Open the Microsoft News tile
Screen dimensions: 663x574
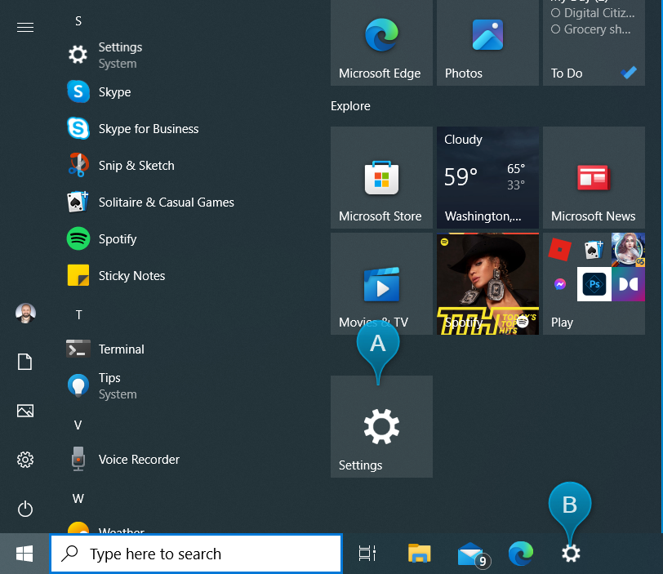pyautogui.click(x=594, y=177)
